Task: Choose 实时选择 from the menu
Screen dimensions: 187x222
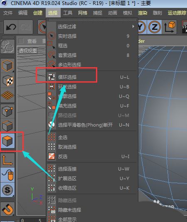Action: coord(92,36)
